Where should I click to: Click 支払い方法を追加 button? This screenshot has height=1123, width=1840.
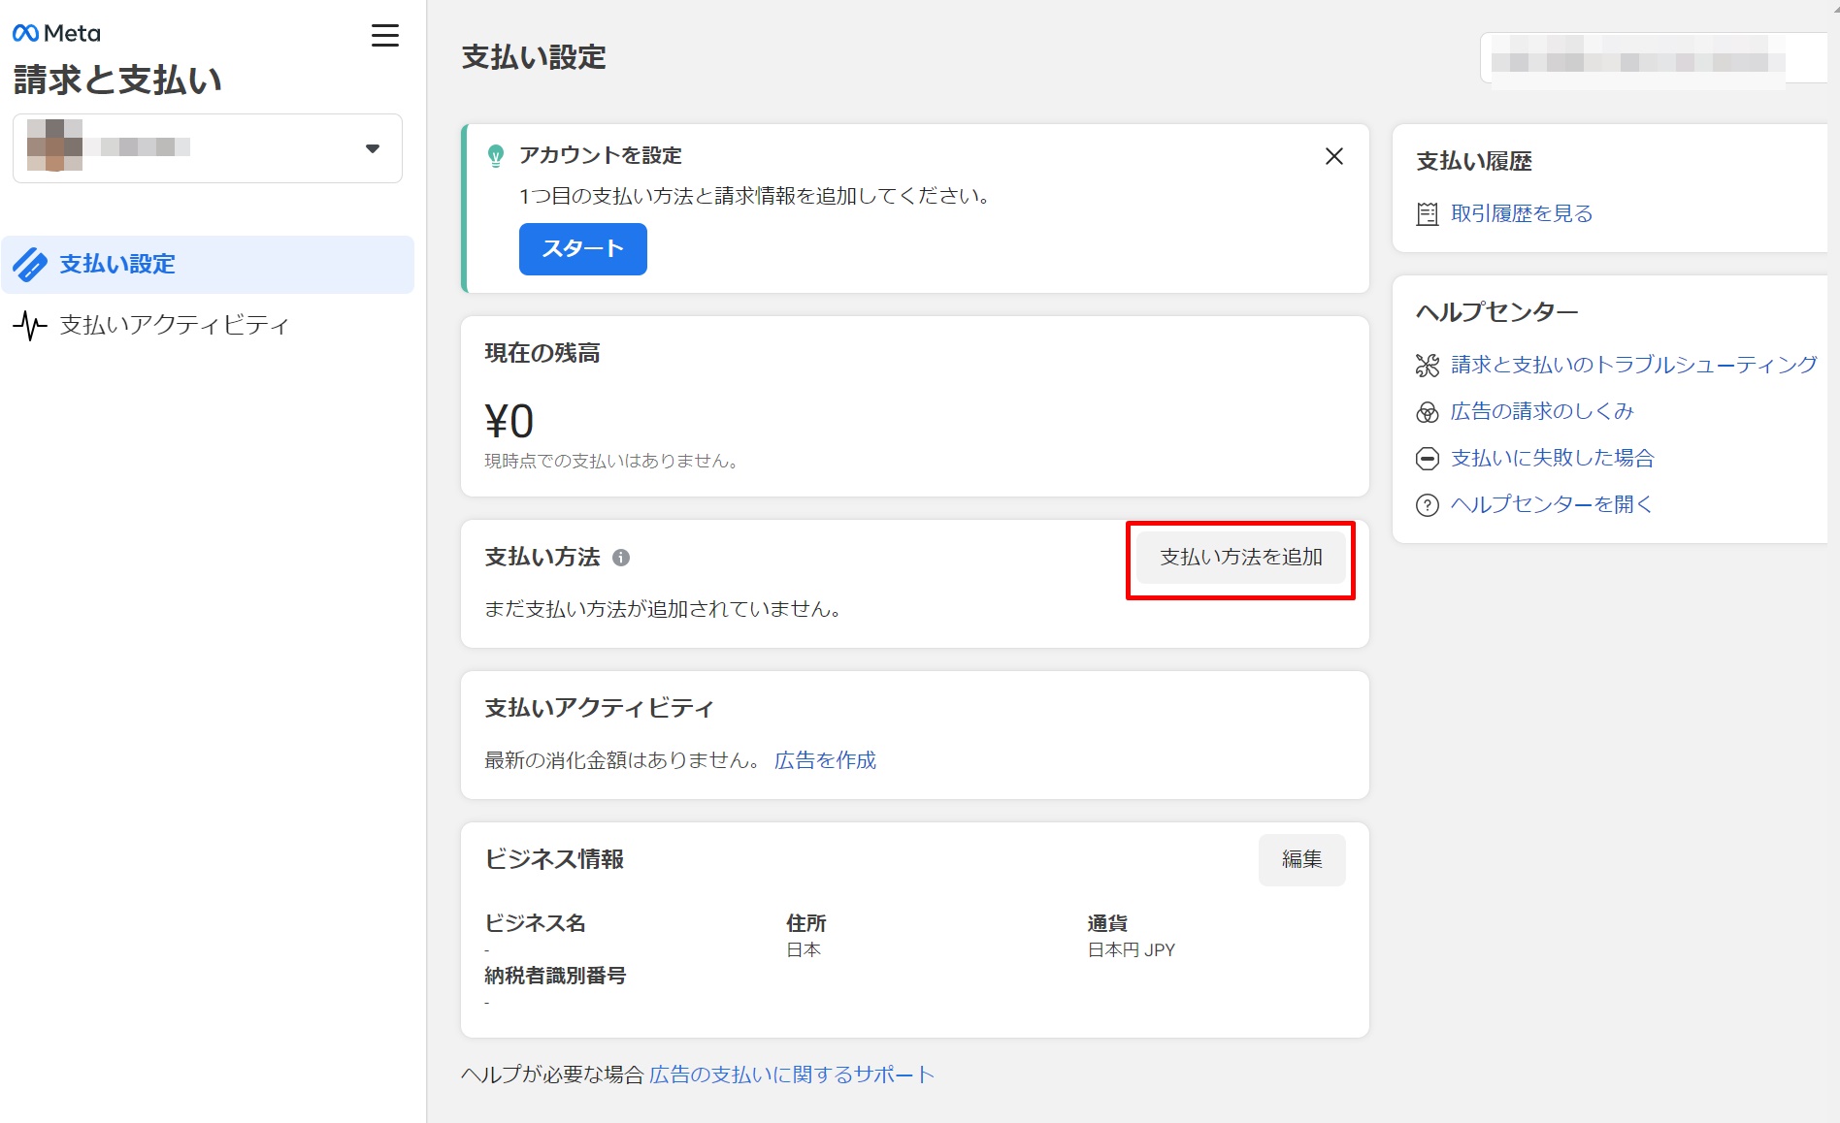tap(1241, 558)
